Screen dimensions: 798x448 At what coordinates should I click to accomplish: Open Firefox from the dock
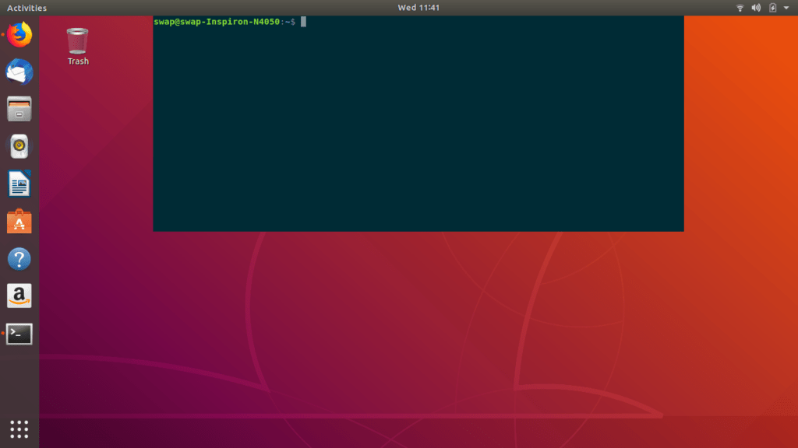[x=19, y=34]
